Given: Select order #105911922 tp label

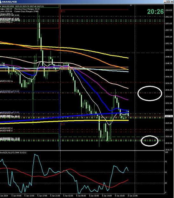Looking at the screenshot, I should click(6, 81).
